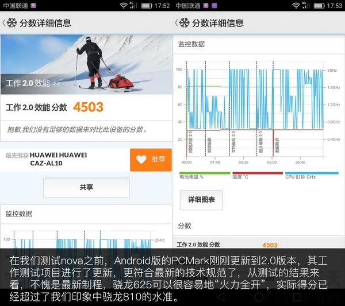Tap the Wi-Fi status icon in right status bar
345x306 pixels.
click(296, 5)
